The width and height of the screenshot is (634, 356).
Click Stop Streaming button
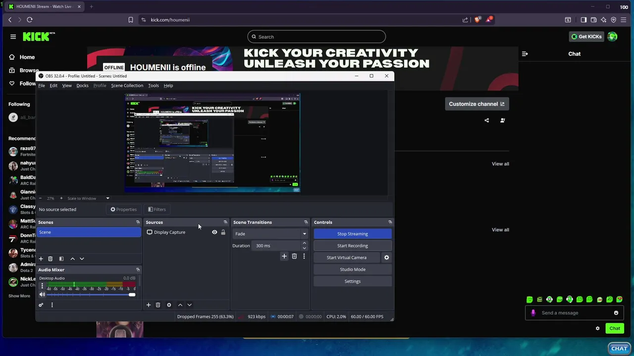coord(353,234)
